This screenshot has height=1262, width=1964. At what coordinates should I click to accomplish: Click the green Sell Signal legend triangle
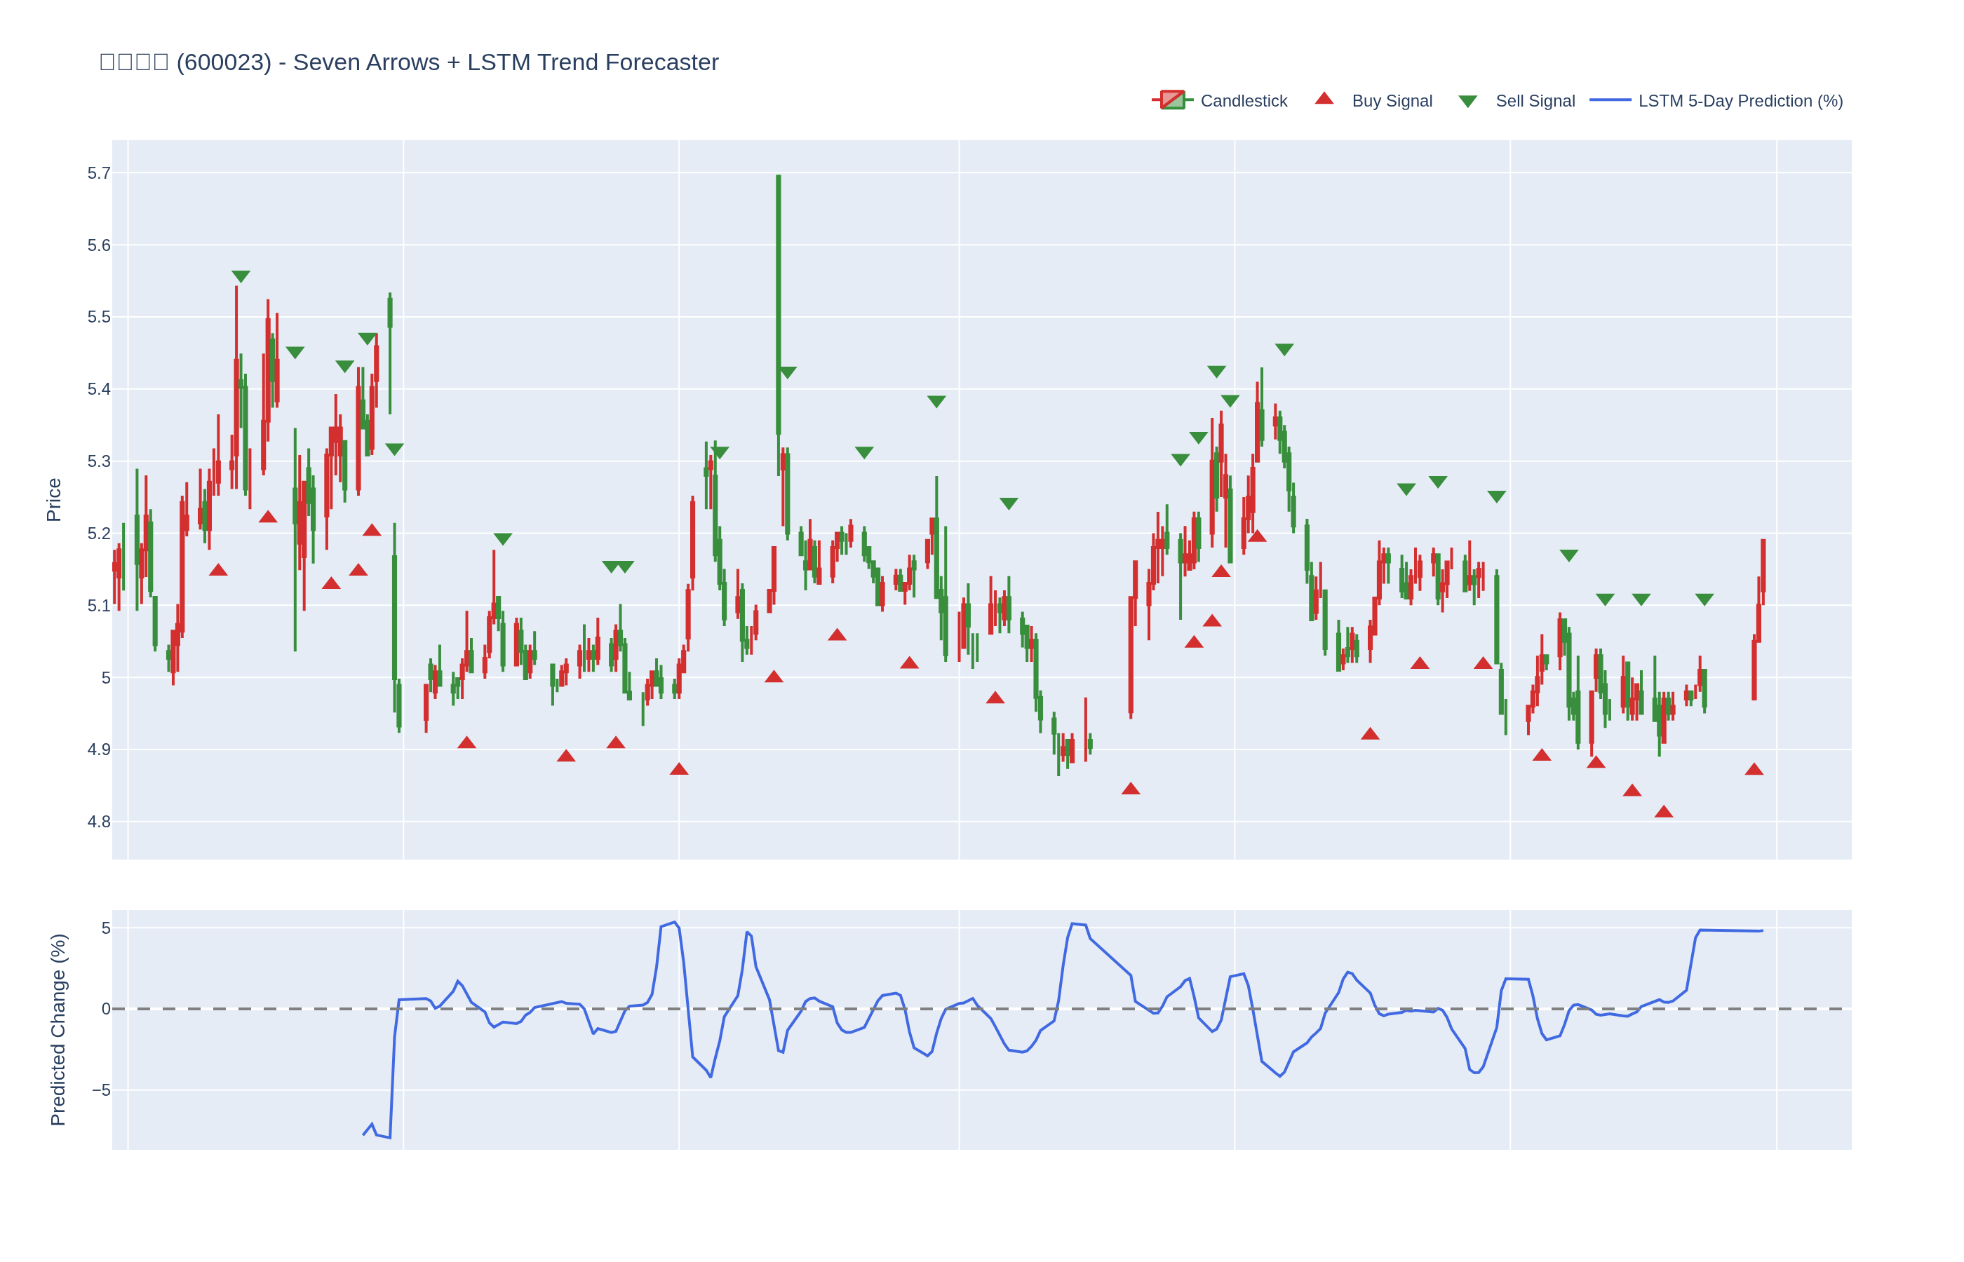coord(1467,101)
